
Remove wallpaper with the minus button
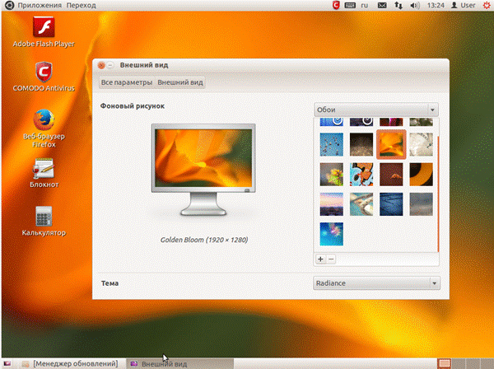click(331, 259)
